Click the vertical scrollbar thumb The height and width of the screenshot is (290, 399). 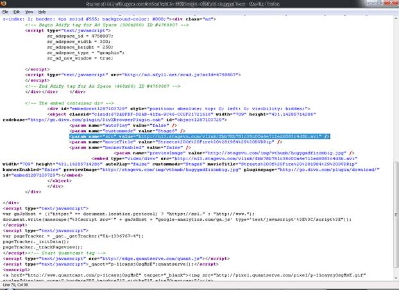click(x=396, y=214)
